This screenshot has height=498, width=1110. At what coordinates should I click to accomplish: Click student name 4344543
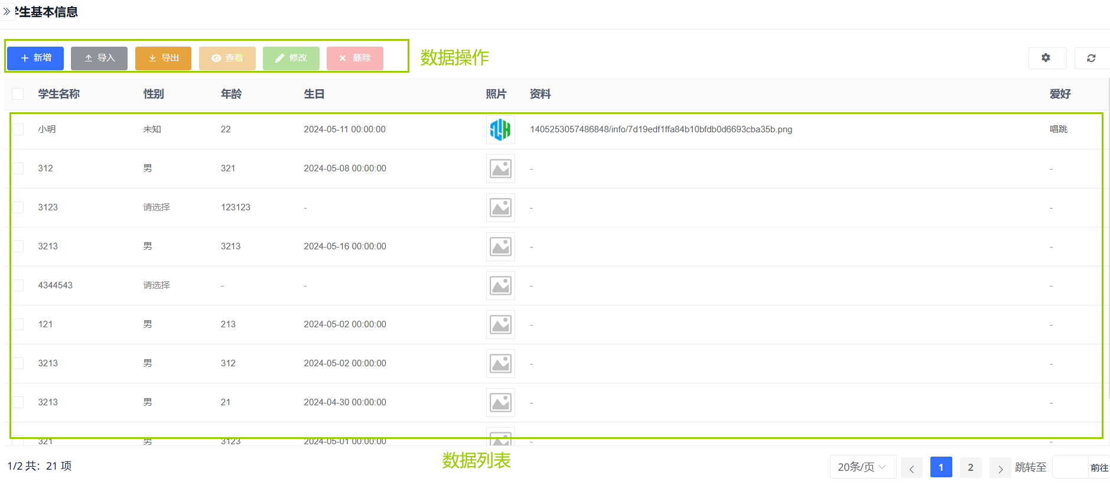point(56,285)
